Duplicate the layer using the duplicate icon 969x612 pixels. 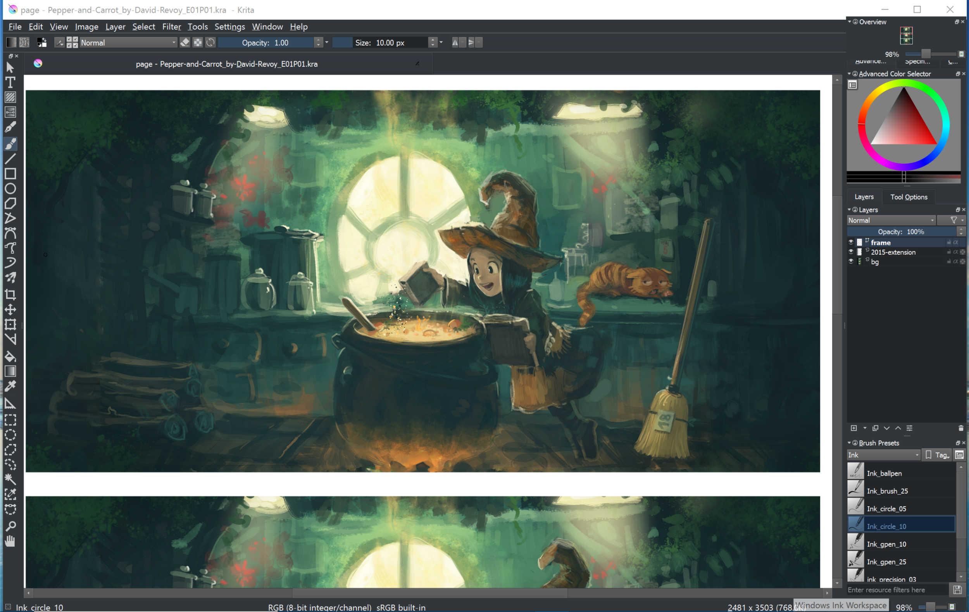[x=875, y=428]
